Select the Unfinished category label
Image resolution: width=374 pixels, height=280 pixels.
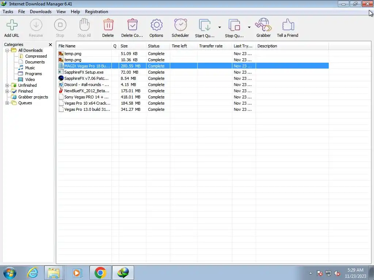click(x=27, y=85)
